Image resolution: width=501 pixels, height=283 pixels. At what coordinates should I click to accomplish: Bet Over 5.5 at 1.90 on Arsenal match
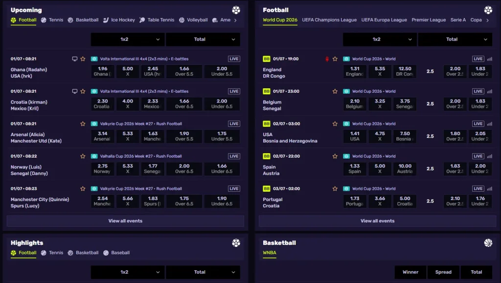click(184, 137)
